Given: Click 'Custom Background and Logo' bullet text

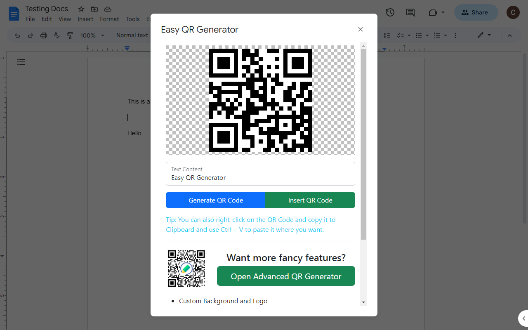Looking at the screenshot, I should pos(223,301).
